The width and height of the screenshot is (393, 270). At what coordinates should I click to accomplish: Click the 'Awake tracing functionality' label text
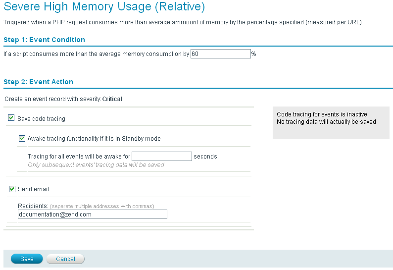tap(94, 139)
